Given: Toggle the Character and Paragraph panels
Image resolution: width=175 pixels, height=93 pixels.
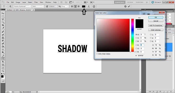Looking at the screenshot, I should [94, 6].
